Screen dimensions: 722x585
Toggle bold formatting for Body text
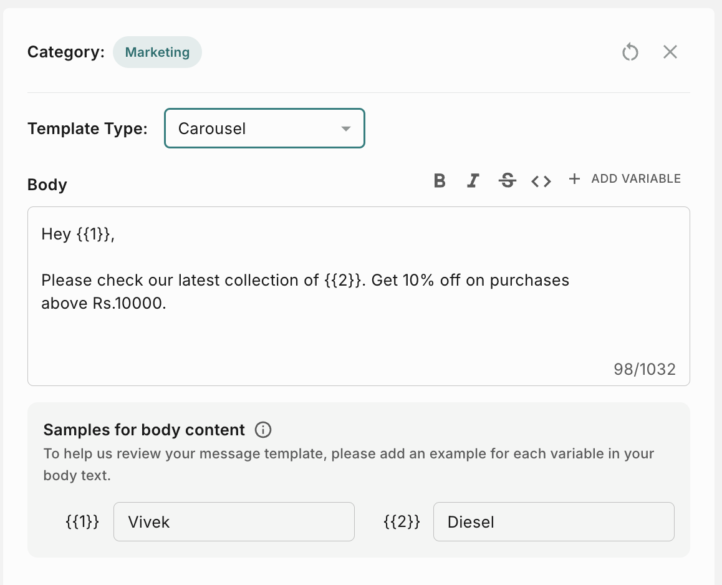tap(440, 180)
